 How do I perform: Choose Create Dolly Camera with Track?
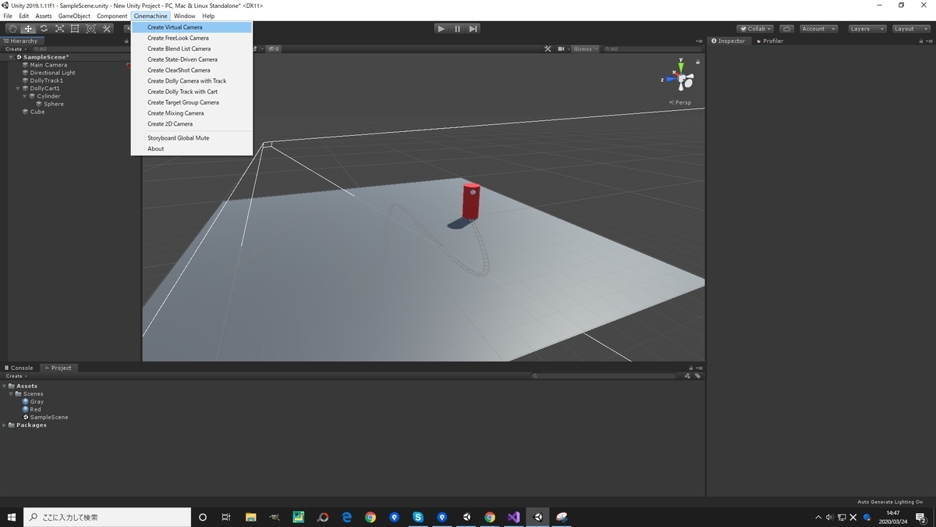tap(192, 80)
